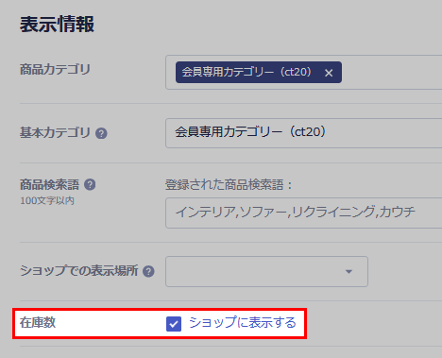Image resolution: width=442 pixels, height=358 pixels.
Task: Click the 商品検索語 field label
Action: coord(49,184)
